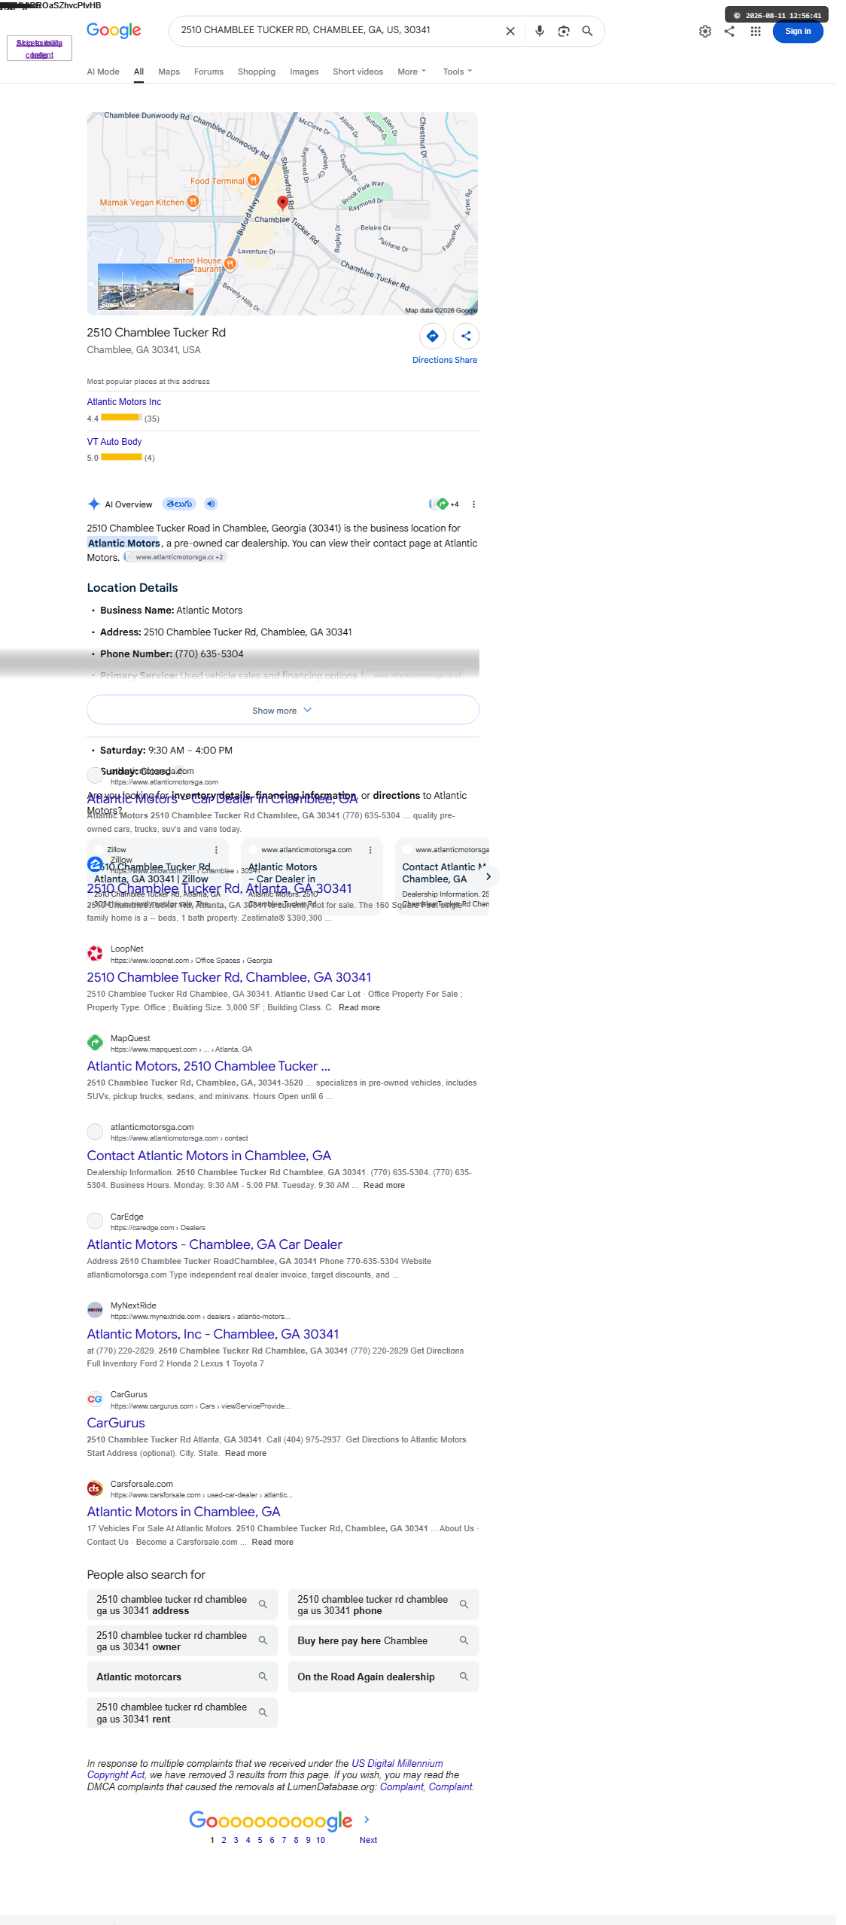Open the All results tab
Screen dimensions: 846x1925
[x=138, y=72]
